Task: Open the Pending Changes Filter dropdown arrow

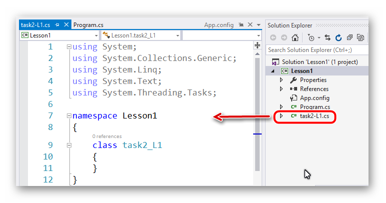Action: [319, 37]
